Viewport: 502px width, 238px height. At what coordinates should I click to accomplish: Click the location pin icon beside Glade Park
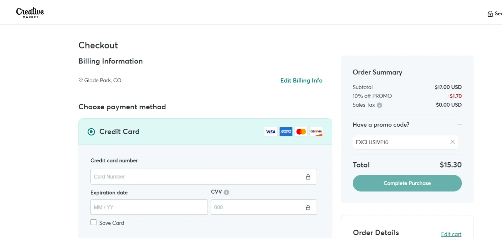pos(81,80)
